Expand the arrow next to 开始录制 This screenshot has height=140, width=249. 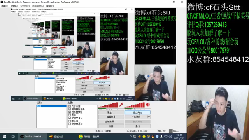point(149,117)
